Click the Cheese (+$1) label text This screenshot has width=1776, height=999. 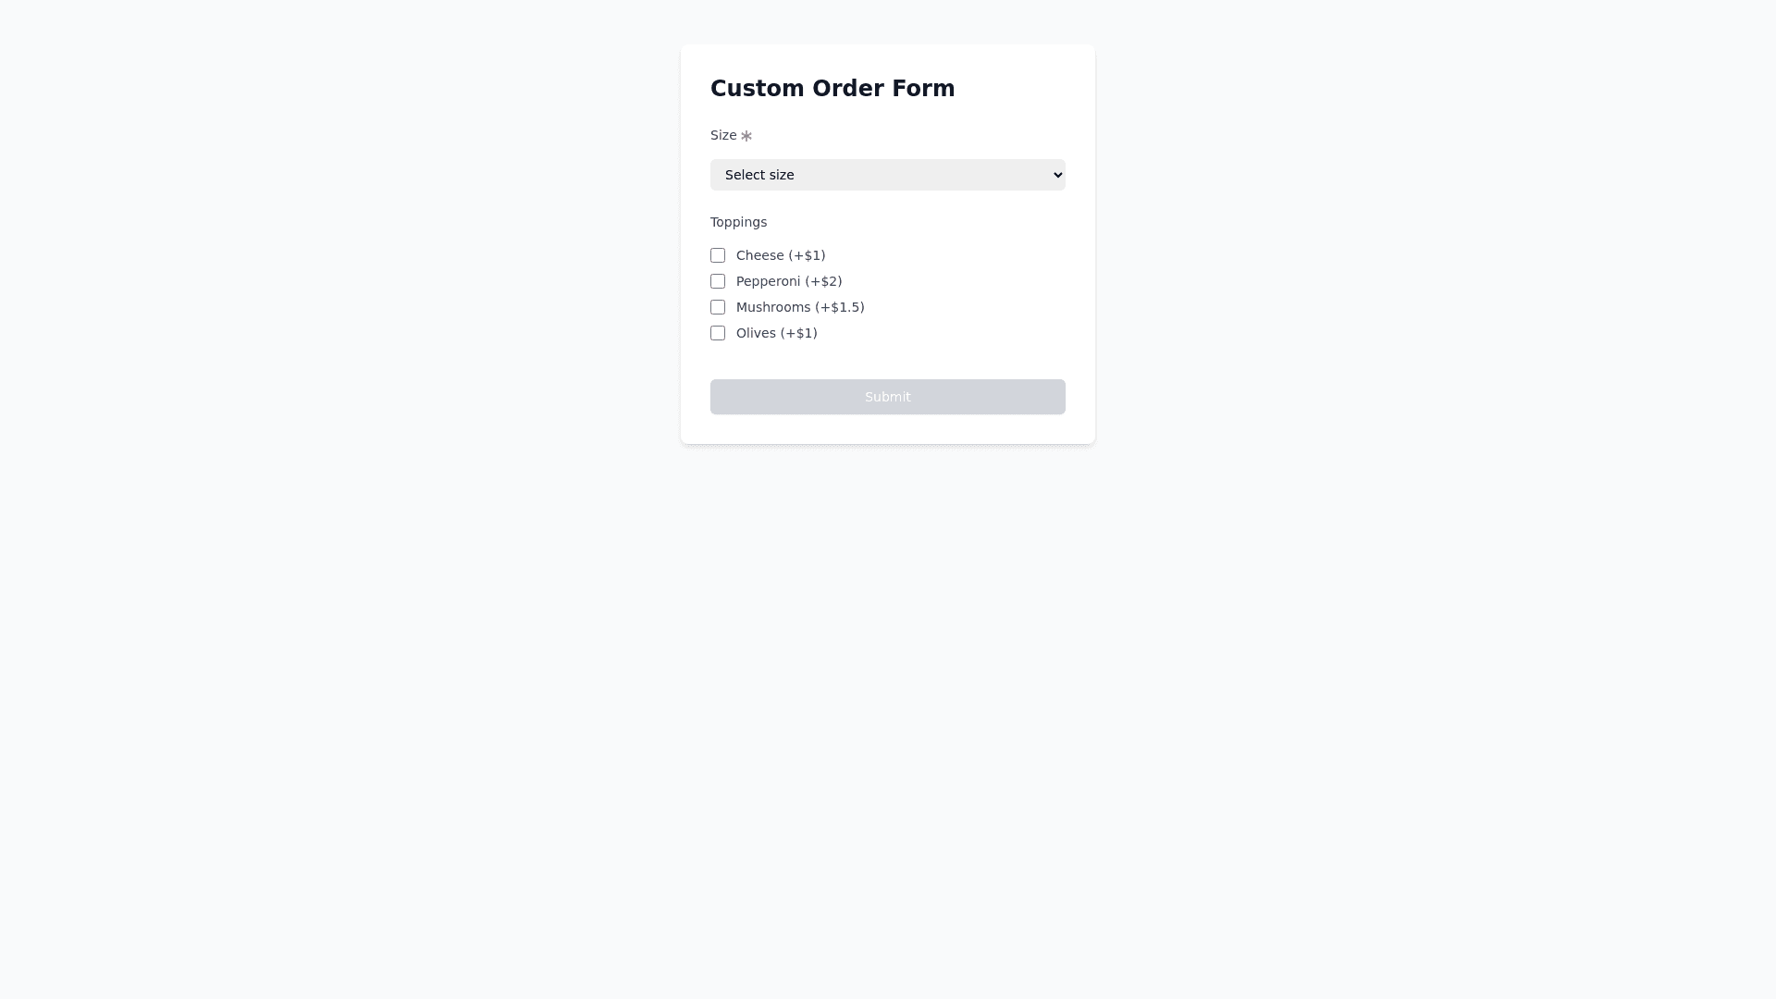(x=780, y=255)
